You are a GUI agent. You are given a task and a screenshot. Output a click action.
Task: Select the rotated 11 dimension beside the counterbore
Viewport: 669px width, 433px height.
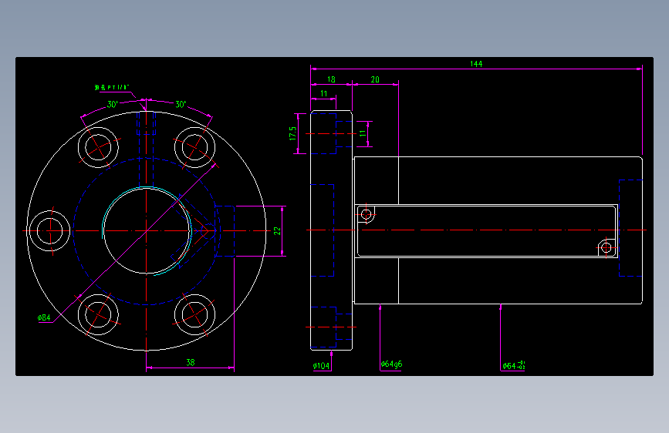[x=363, y=133]
